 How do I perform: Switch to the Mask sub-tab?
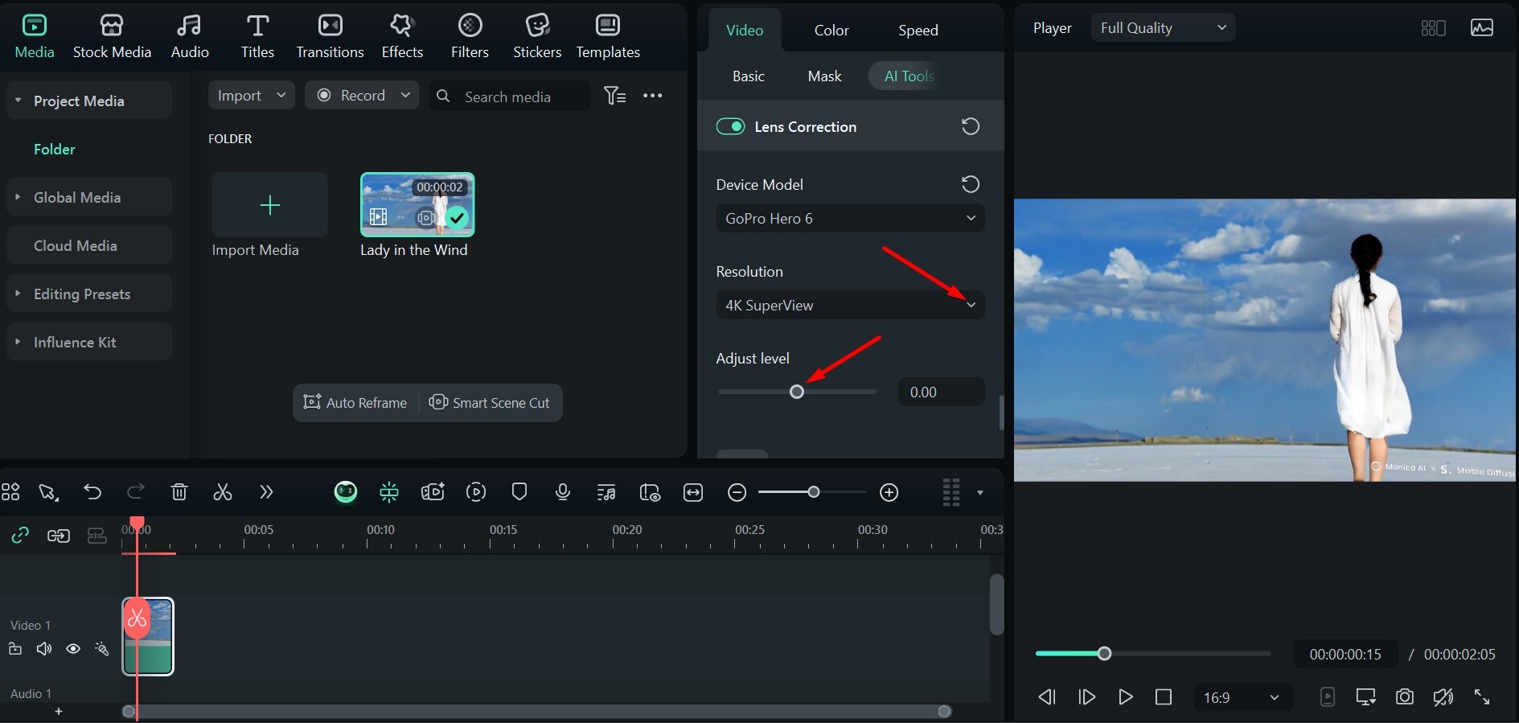(x=824, y=76)
